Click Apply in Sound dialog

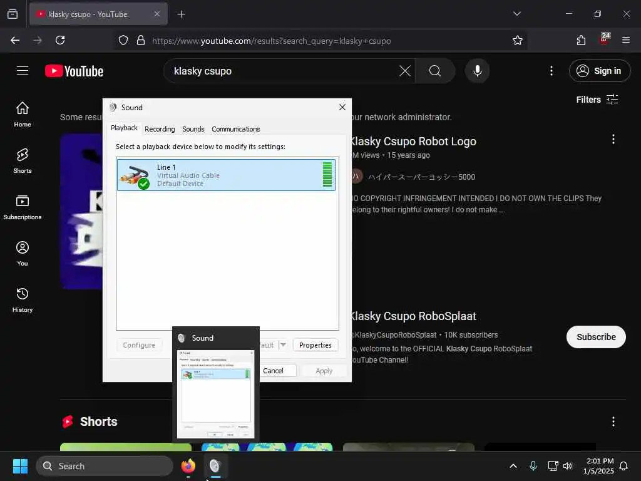[324, 371]
